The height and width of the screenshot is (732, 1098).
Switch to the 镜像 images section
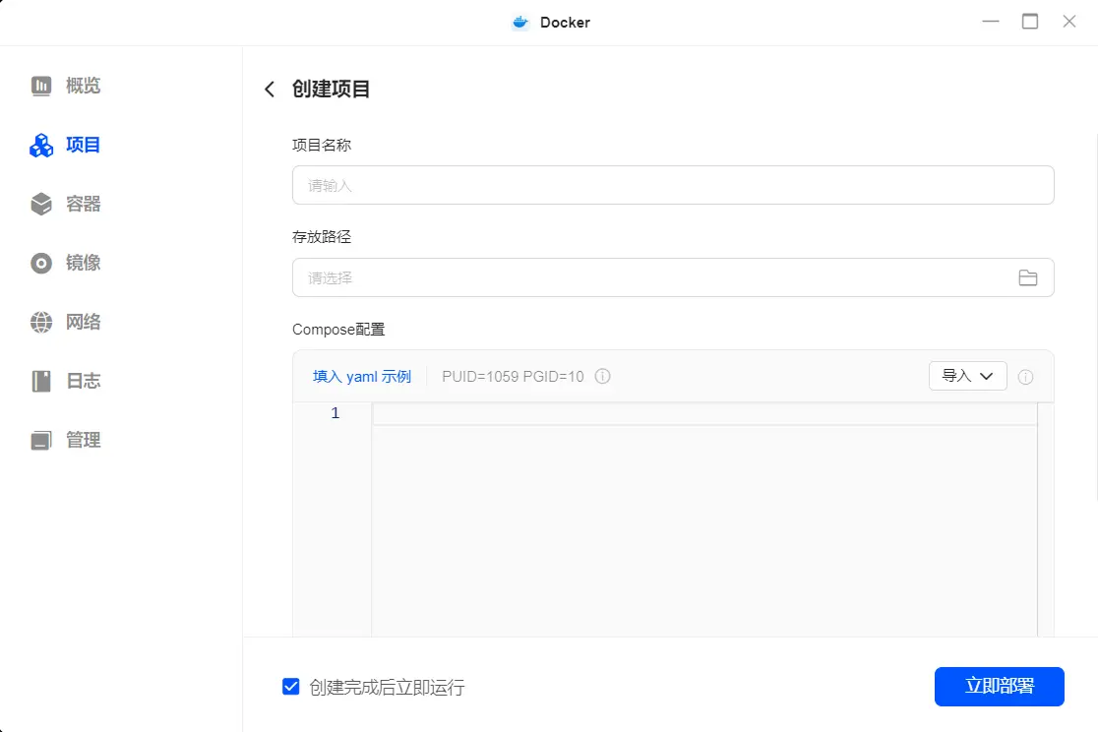pyautogui.click(x=64, y=263)
